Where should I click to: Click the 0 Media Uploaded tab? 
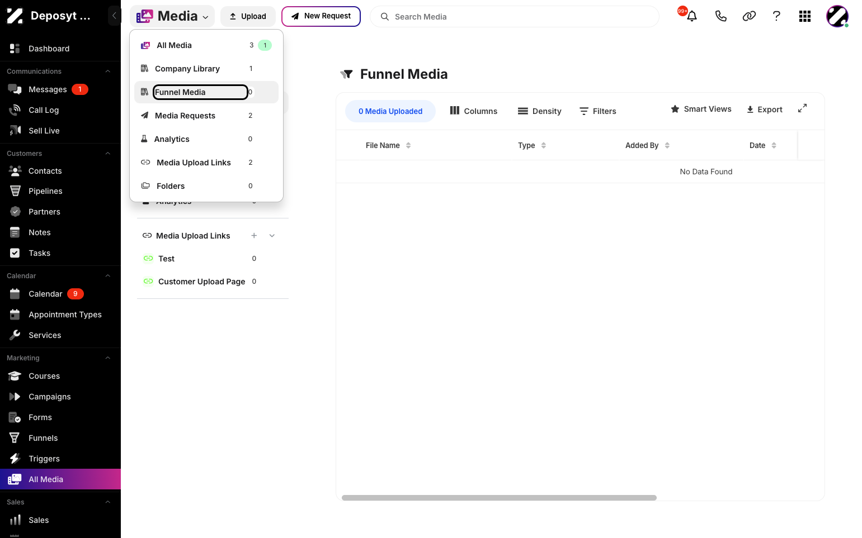click(390, 111)
